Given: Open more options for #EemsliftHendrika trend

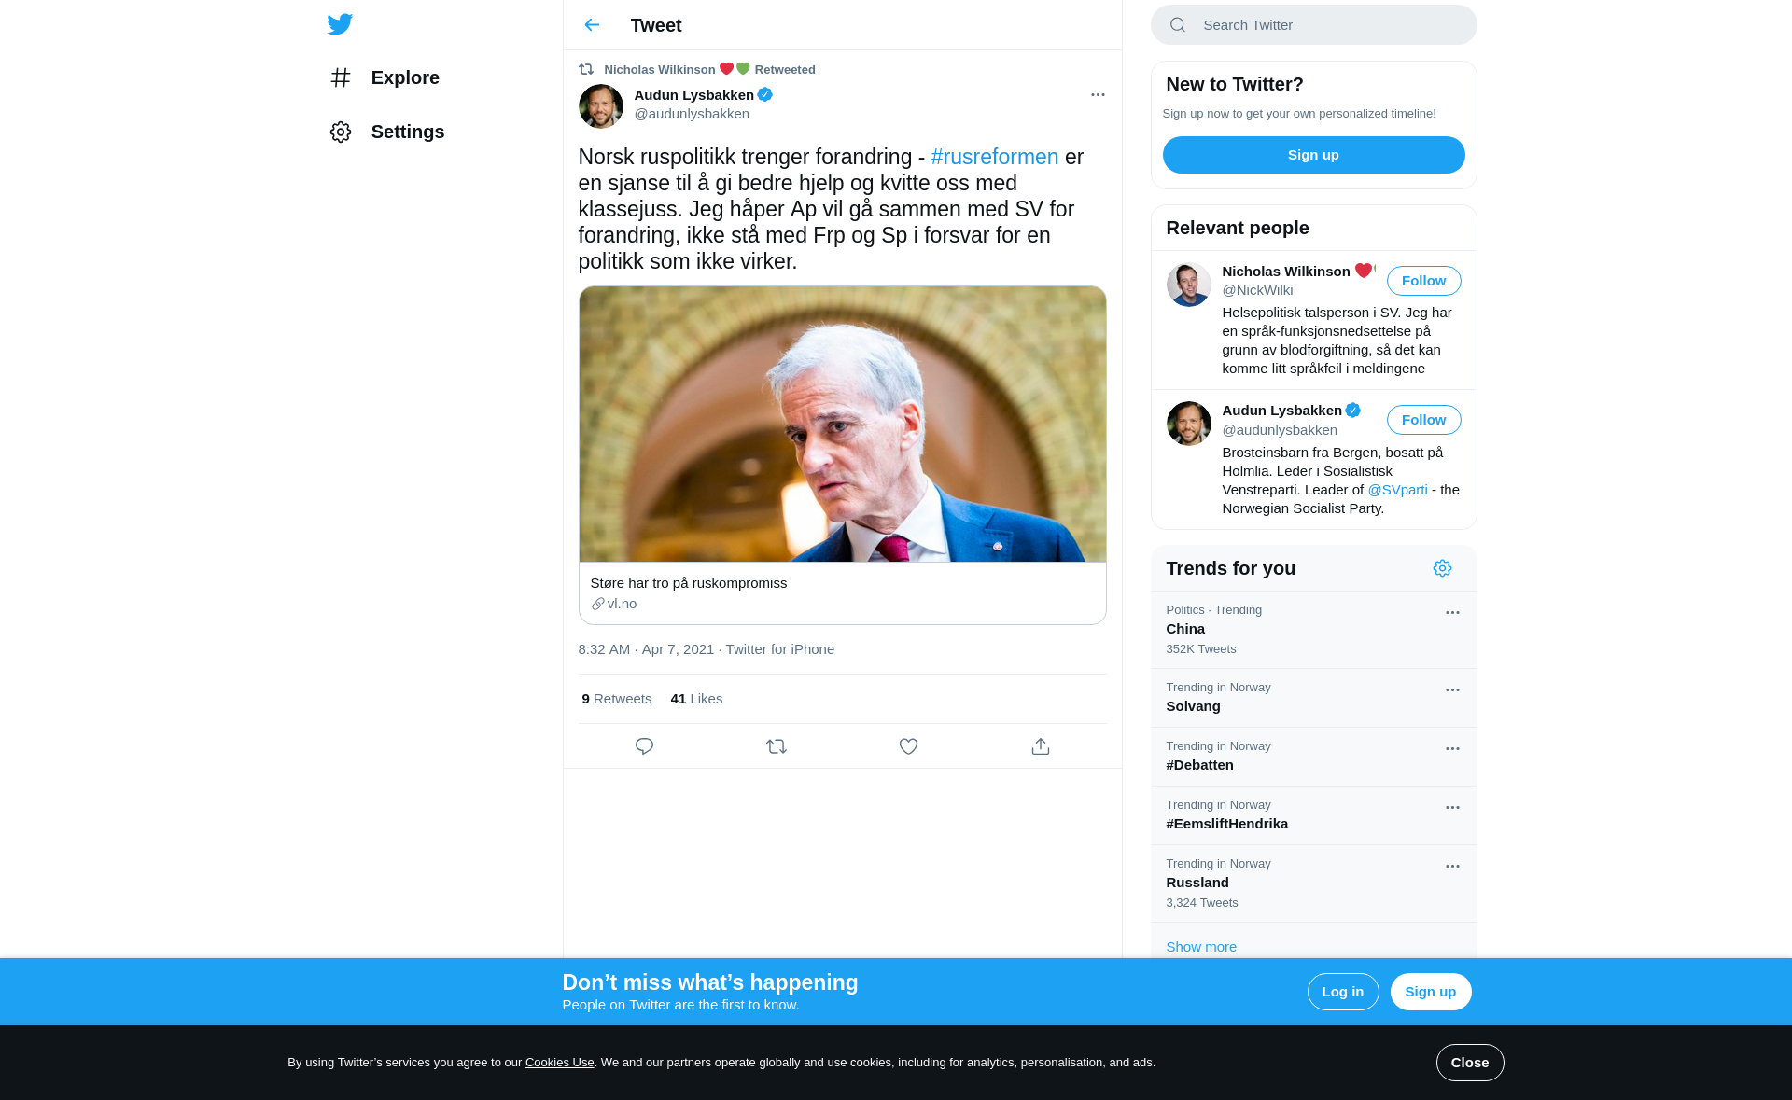Looking at the screenshot, I should point(1452,808).
